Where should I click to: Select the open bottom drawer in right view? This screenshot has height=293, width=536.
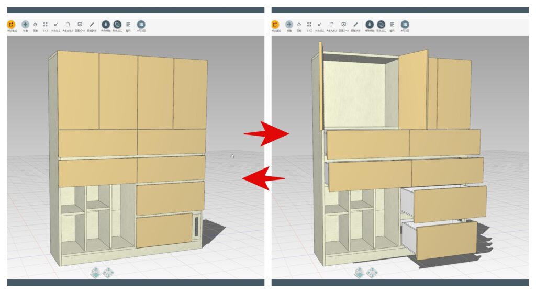pos(446,241)
